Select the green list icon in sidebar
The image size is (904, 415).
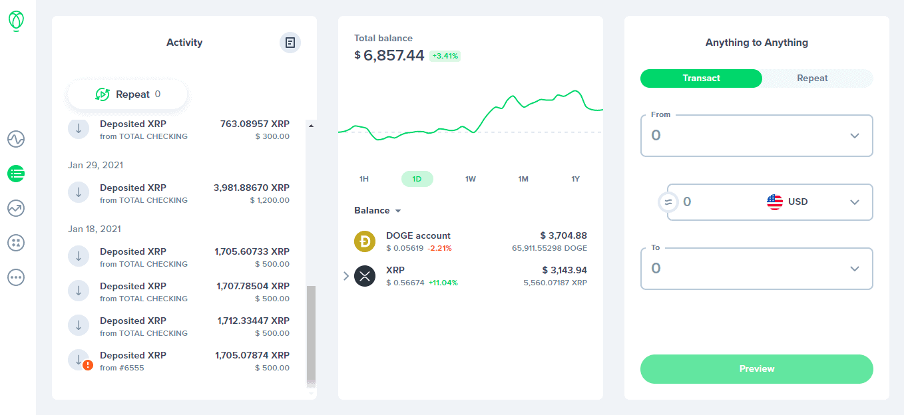click(x=15, y=174)
